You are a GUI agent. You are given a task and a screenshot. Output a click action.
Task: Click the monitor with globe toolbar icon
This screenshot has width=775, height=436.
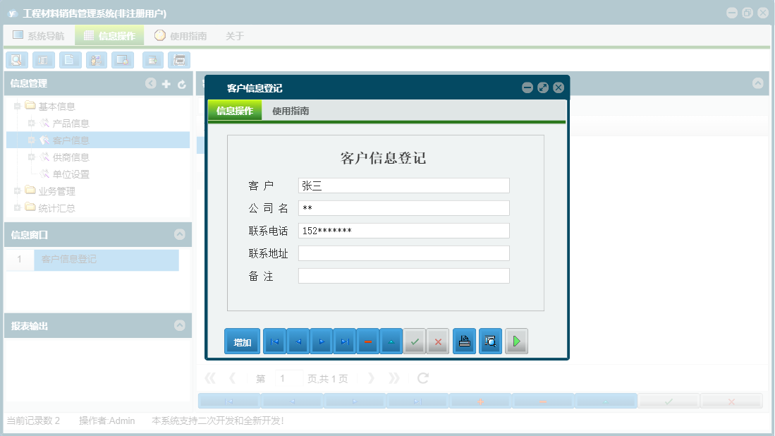[123, 60]
